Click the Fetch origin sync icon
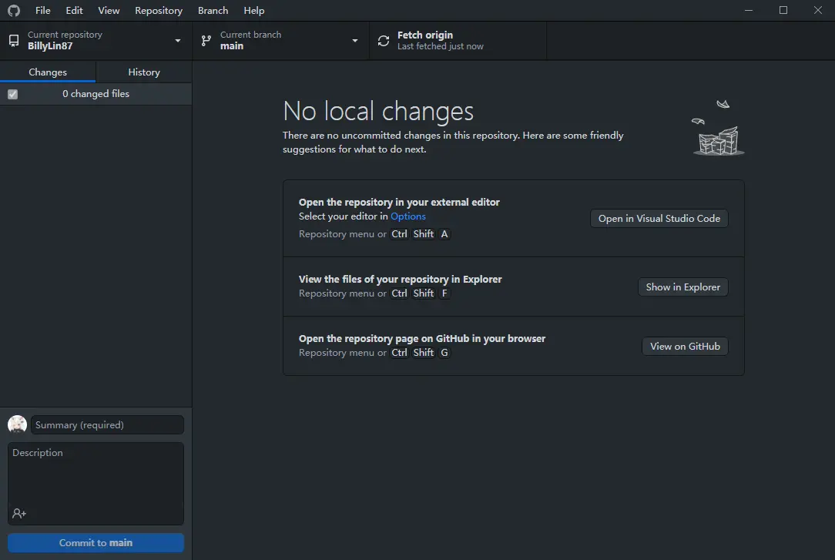 pos(383,40)
